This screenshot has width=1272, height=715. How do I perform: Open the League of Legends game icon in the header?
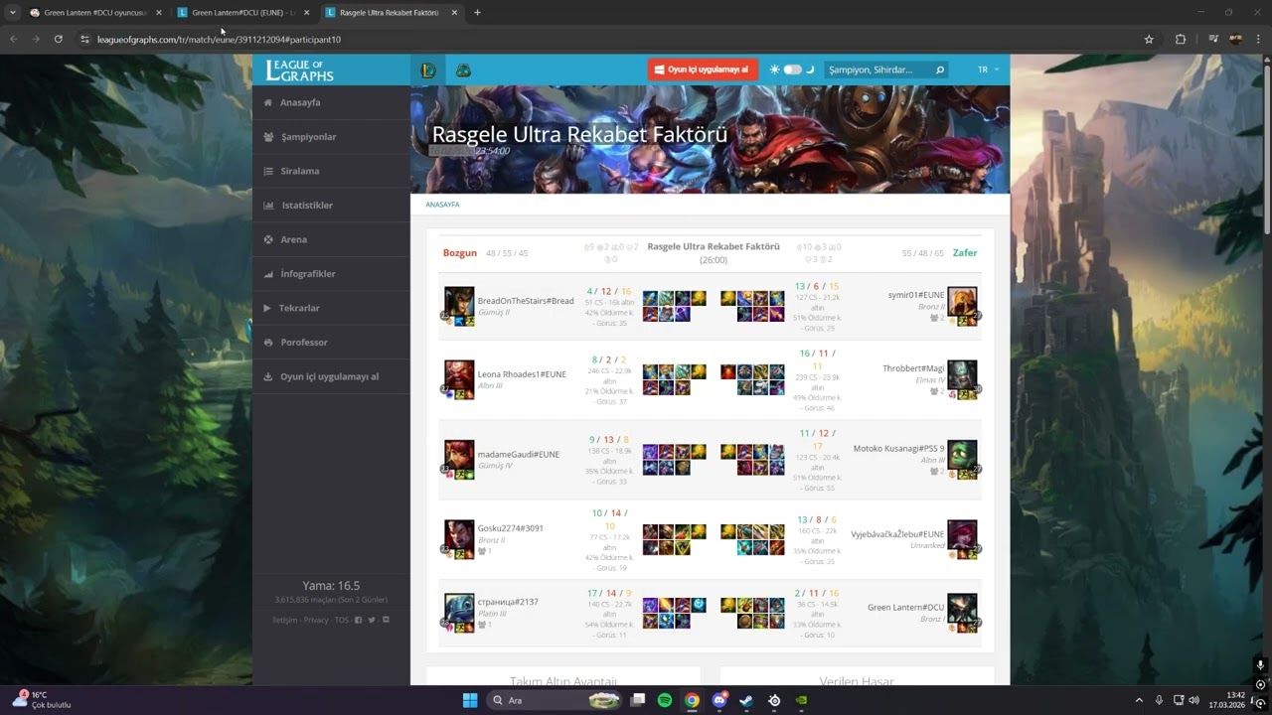pyautogui.click(x=428, y=71)
